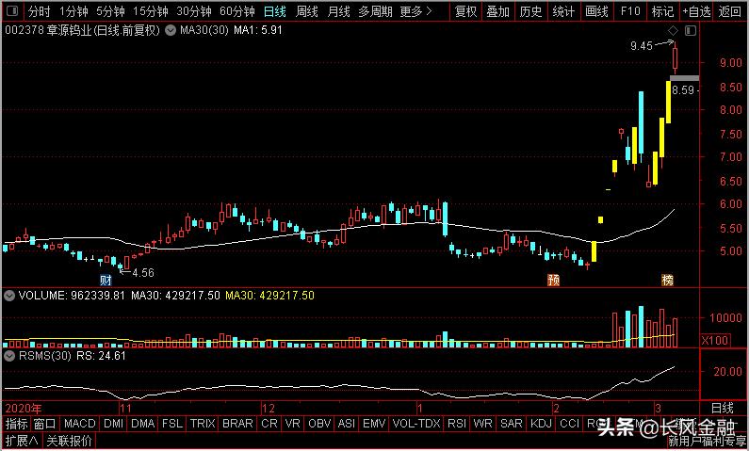Switch to 60分钟 period

click(x=237, y=11)
